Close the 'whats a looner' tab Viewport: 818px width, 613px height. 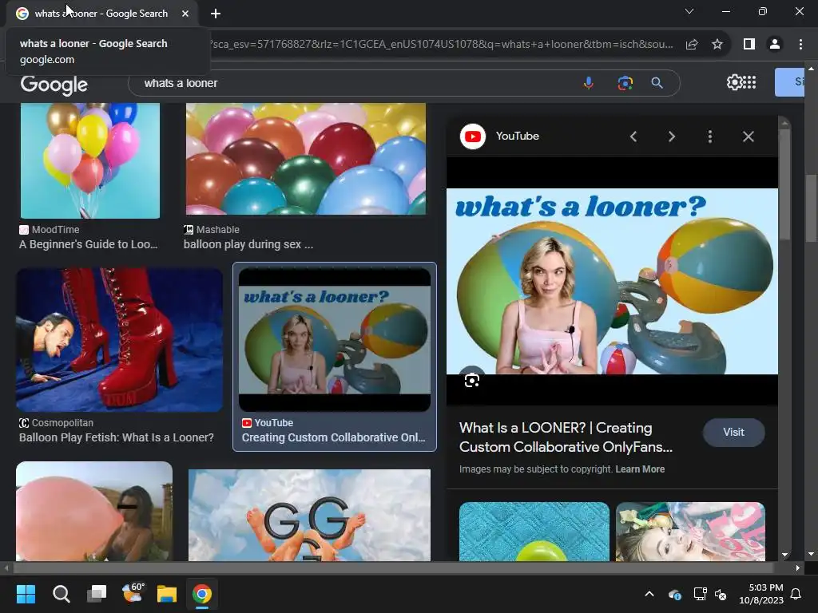185,14
